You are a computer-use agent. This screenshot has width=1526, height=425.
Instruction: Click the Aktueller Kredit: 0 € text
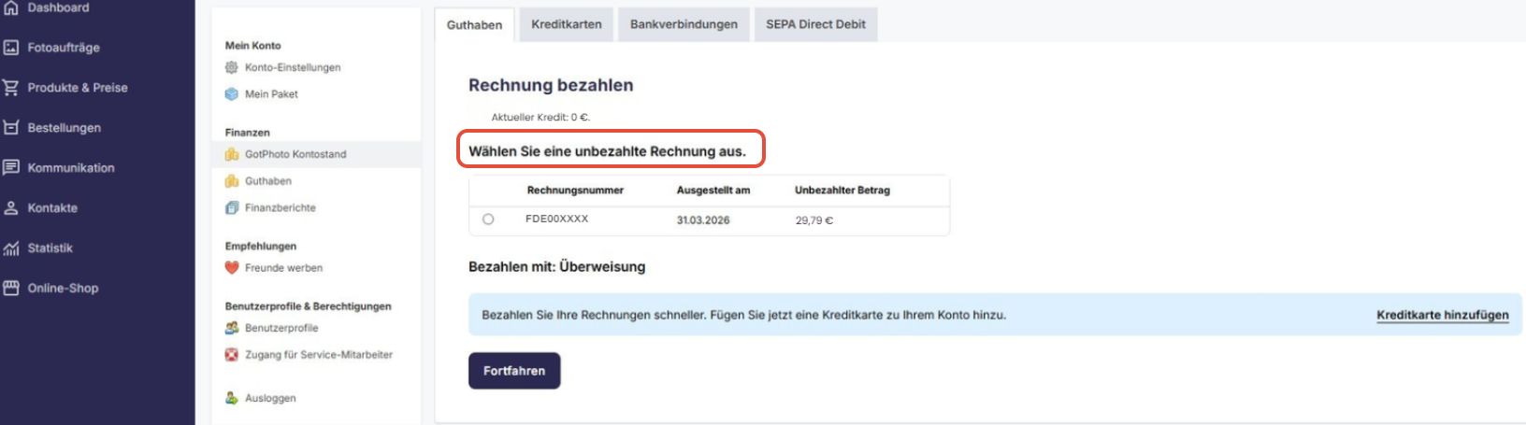coord(540,117)
